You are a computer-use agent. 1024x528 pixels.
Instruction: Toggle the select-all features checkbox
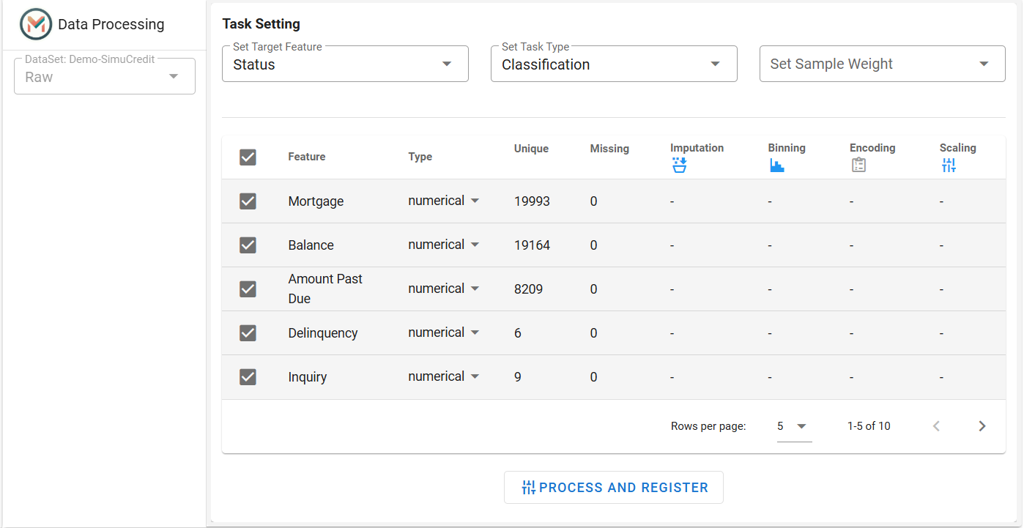[248, 157]
